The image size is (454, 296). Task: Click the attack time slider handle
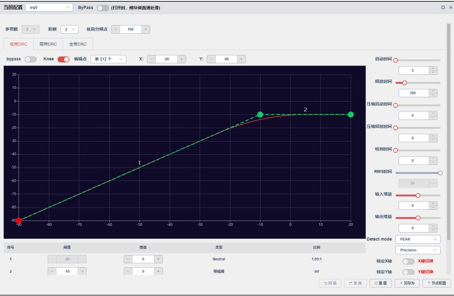click(396, 61)
